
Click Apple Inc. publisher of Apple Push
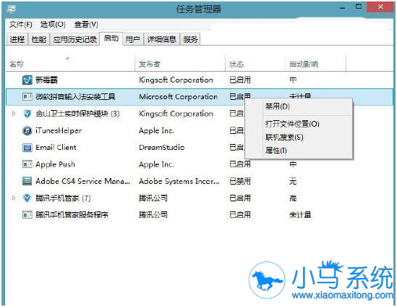tap(156, 164)
